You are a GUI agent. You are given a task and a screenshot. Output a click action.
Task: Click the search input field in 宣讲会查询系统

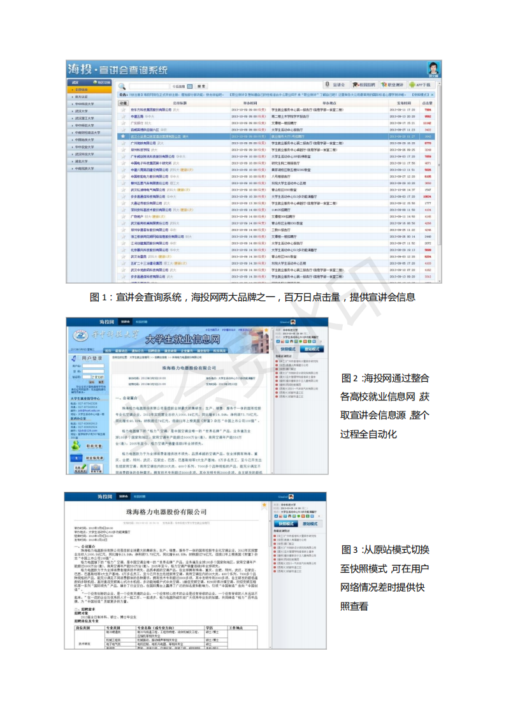[148, 86]
